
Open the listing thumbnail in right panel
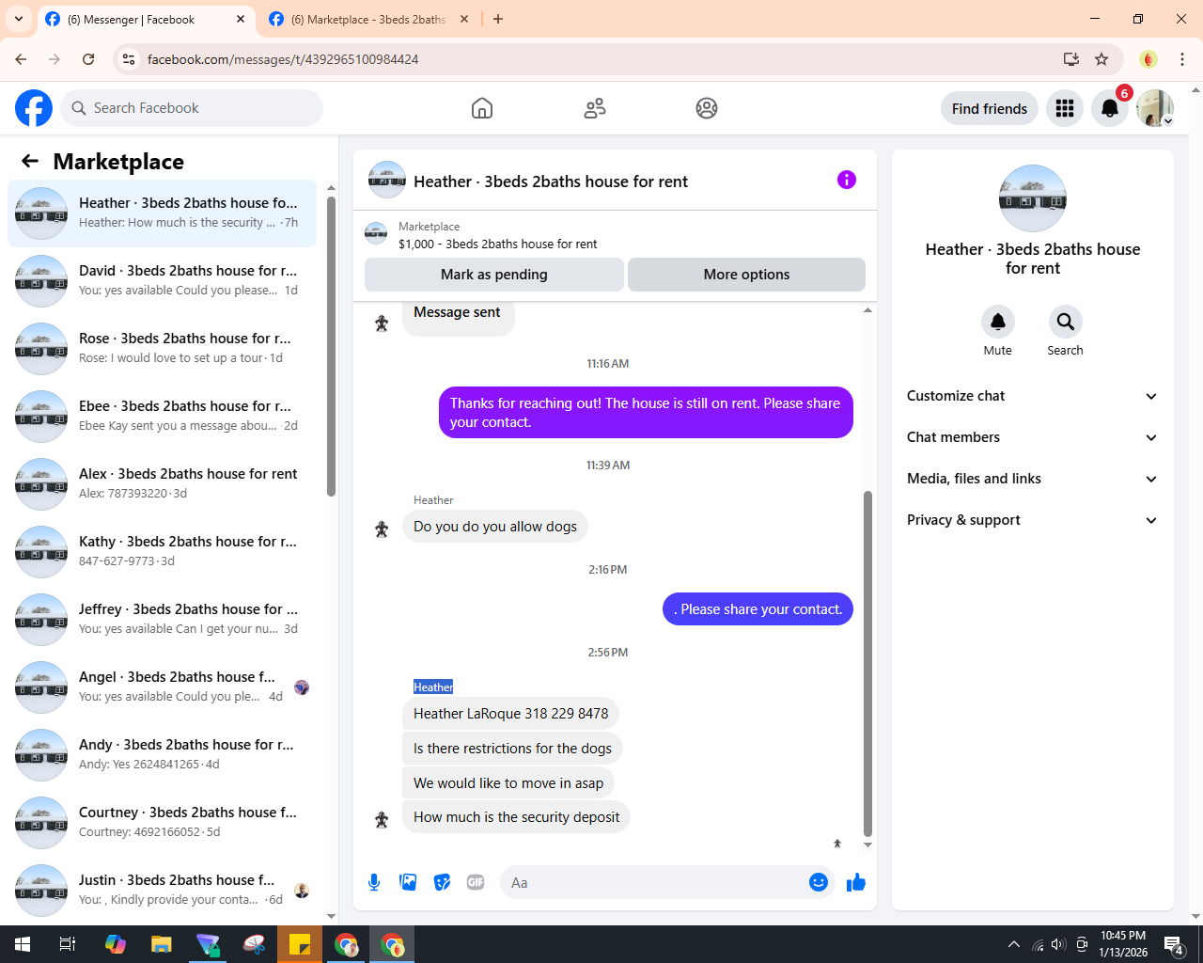coord(1033,198)
